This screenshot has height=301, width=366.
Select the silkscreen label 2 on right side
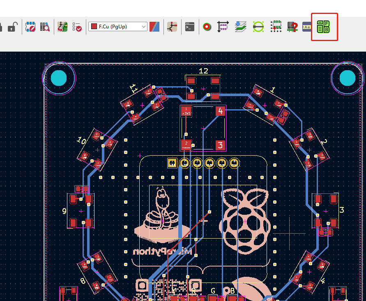pyautogui.click(x=324, y=141)
